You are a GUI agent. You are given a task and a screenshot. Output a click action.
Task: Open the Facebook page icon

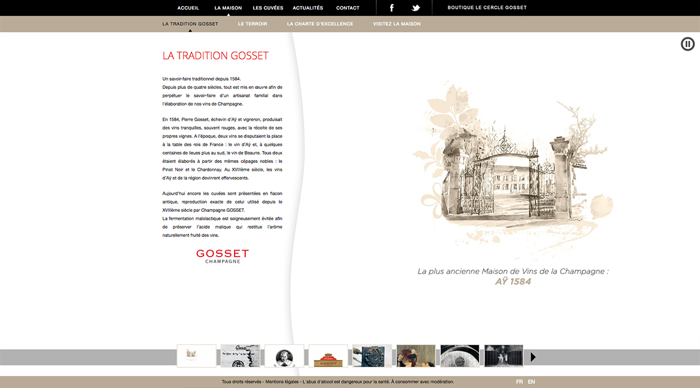coord(391,8)
